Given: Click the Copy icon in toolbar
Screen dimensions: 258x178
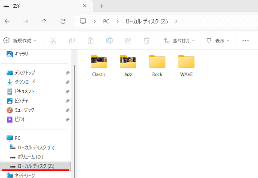Looking at the screenshot, I should pos(72,40).
